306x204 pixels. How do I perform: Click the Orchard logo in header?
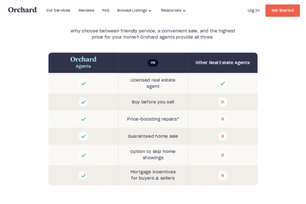(22, 10)
